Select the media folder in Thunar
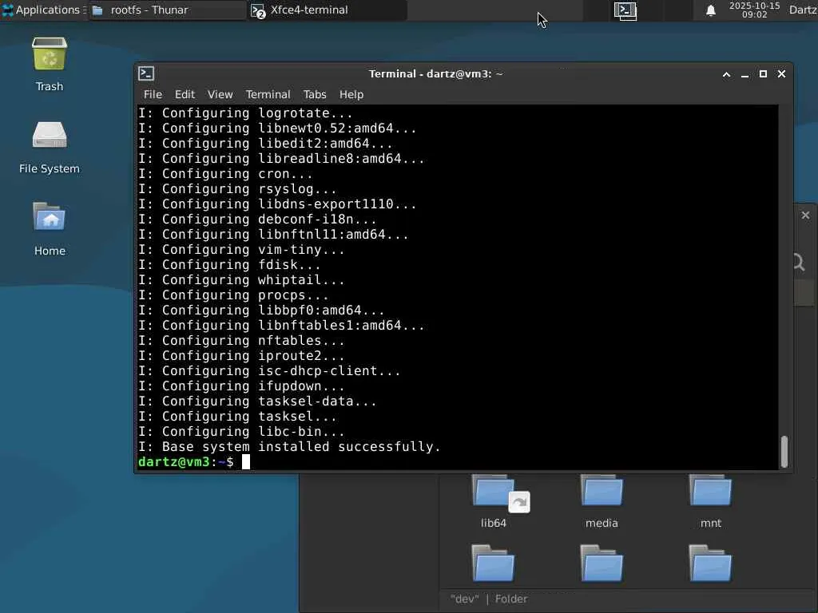The image size is (818, 613). click(602, 501)
